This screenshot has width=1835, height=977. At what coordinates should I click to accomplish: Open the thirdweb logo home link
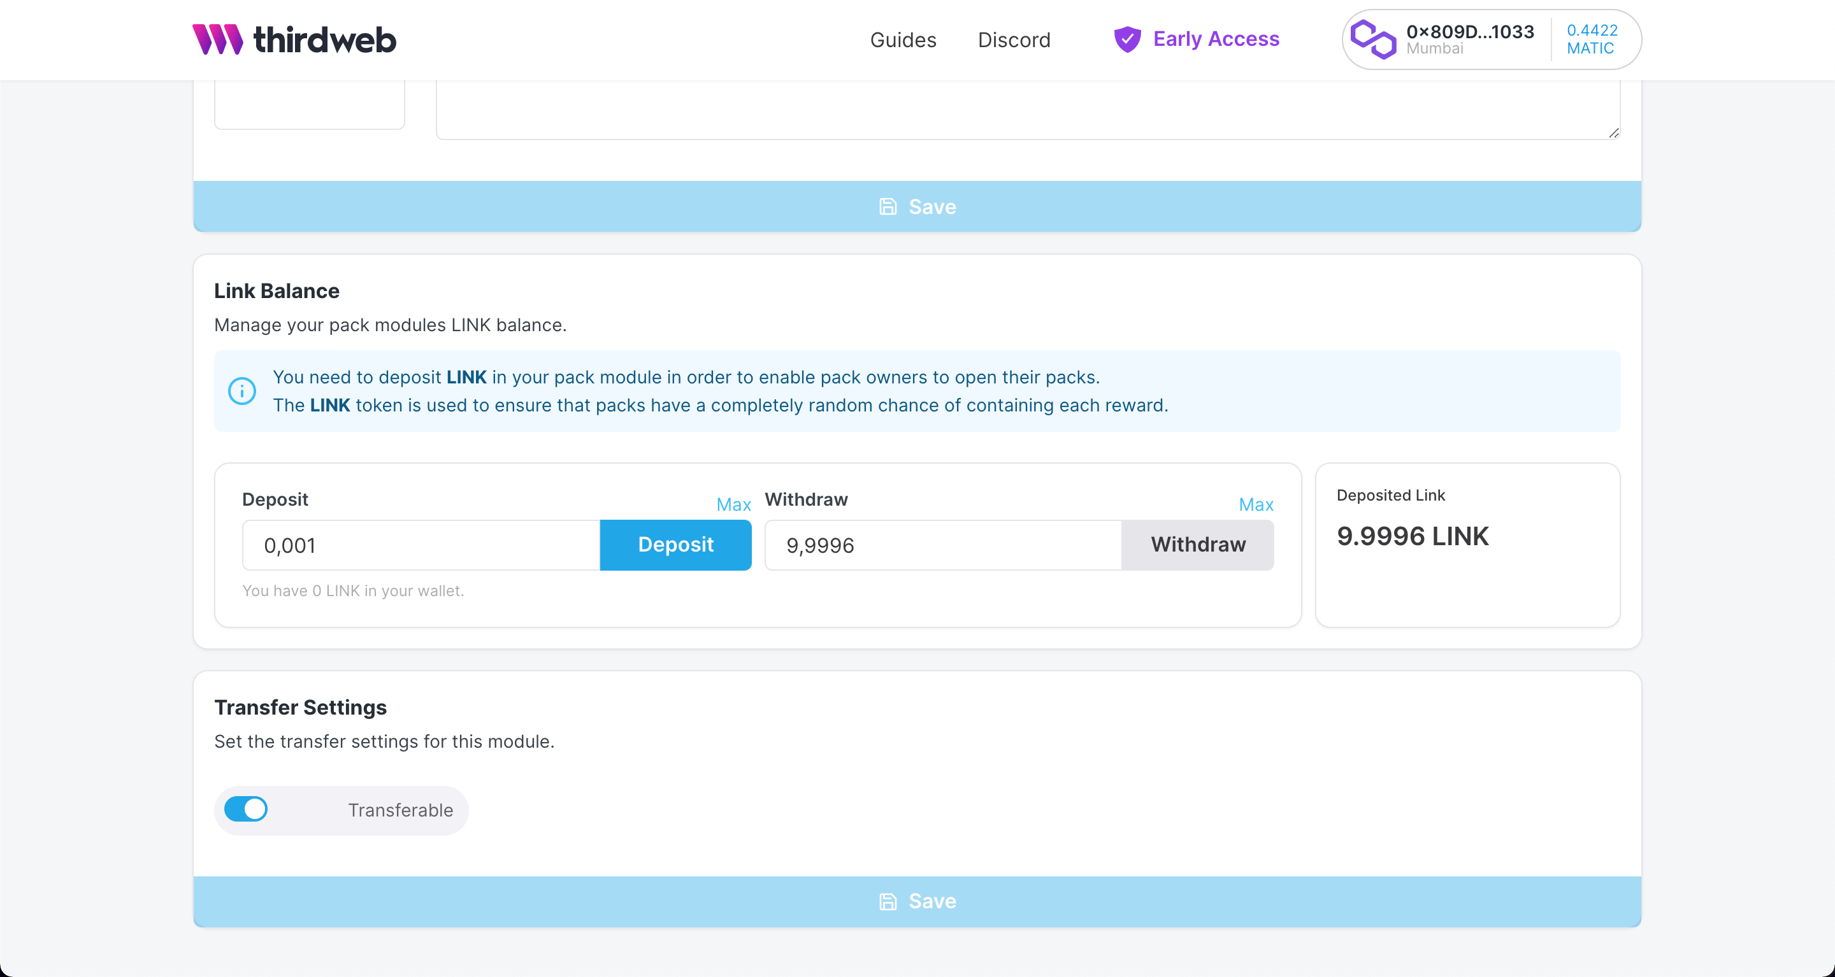point(294,39)
